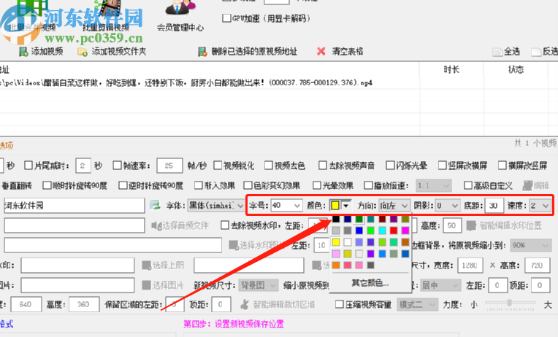
Task: Check the 顺时针旋转90度 (rotate clockwise) checkbox
Action: tap(47, 185)
